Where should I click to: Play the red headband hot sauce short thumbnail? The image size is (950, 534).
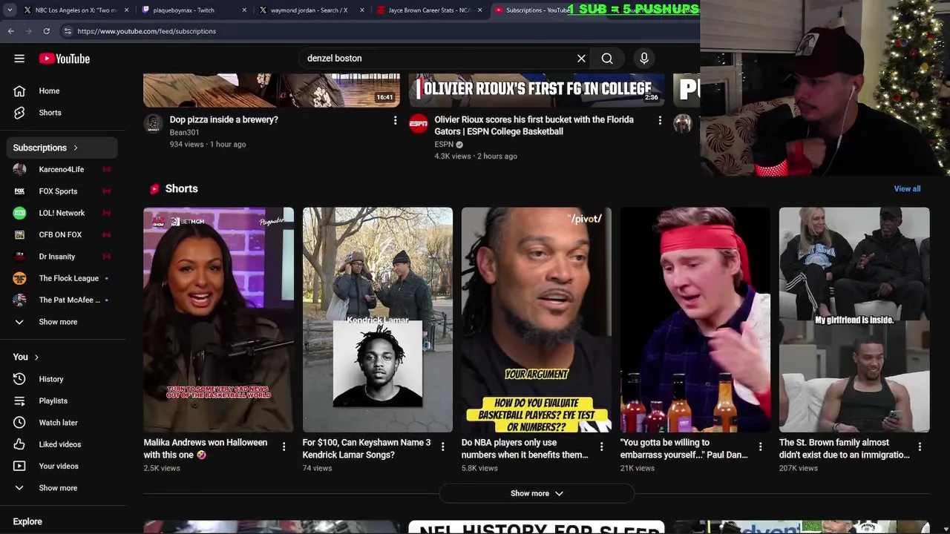[695, 320]
